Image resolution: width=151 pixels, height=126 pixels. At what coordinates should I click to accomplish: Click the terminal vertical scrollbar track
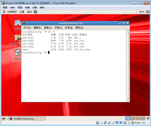coord(128,66)
